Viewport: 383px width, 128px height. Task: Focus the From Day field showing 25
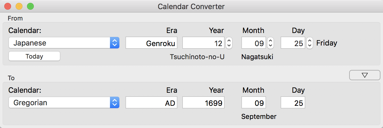[293, 43]
